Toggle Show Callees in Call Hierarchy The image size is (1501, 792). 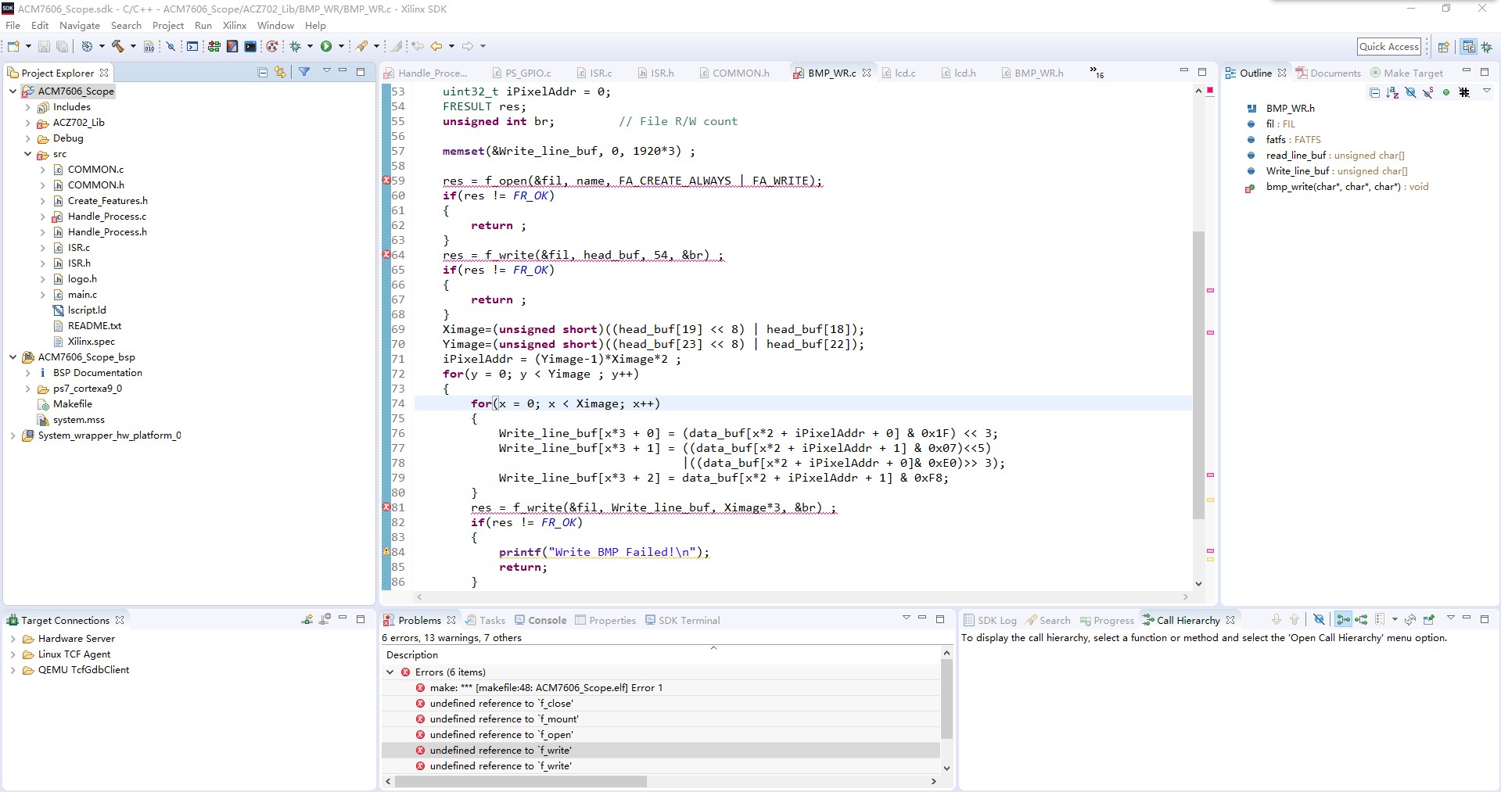pyautogui.click(x=1362, y=620)
